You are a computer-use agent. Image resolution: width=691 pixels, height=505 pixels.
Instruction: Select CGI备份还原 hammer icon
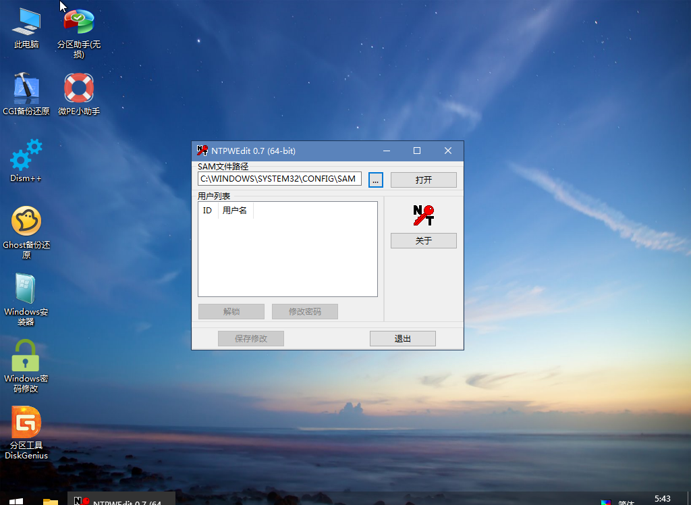(x=26, y=88)
